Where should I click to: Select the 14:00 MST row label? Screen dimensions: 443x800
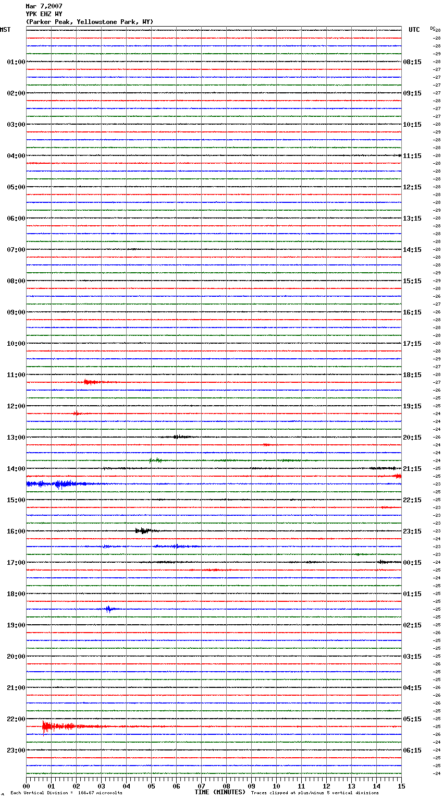click(x=16, y=469)
